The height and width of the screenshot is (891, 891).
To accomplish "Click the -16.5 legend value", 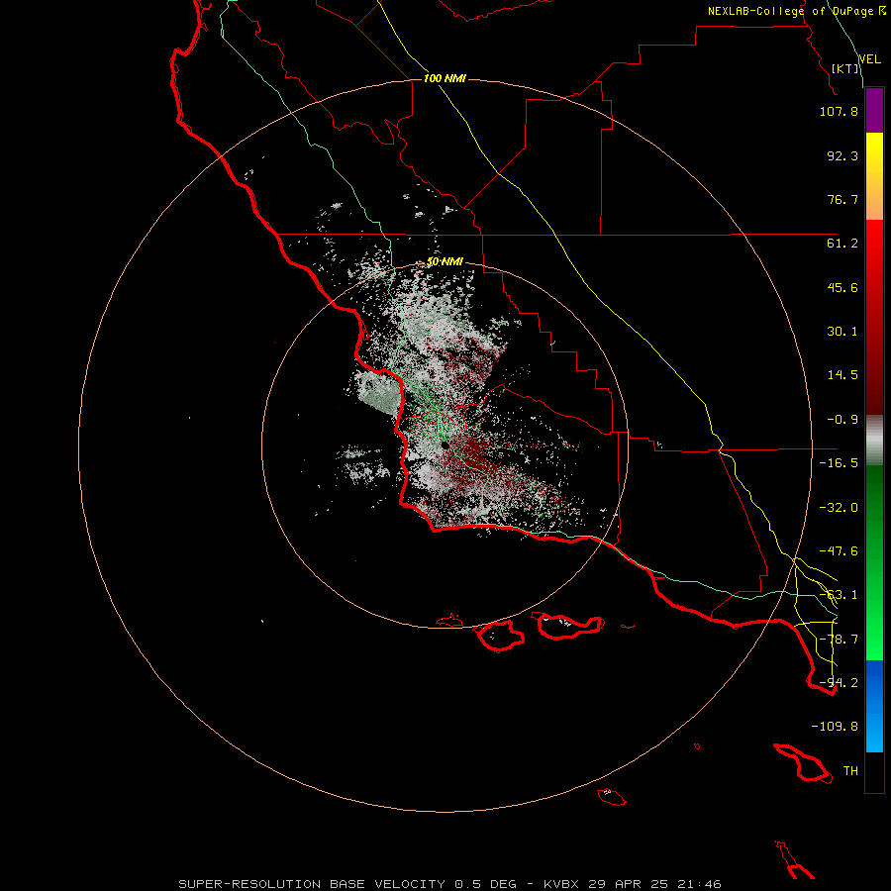I will [x=839, y=463].
